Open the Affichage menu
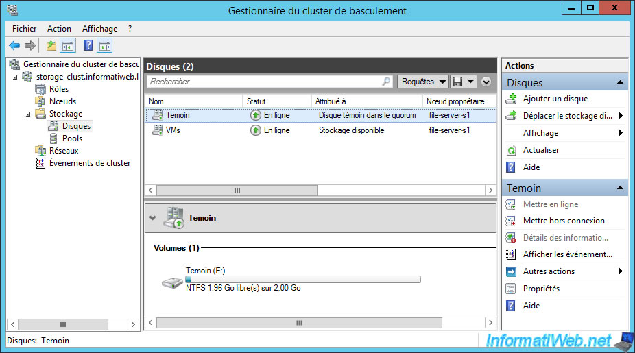 click(99, 29)
